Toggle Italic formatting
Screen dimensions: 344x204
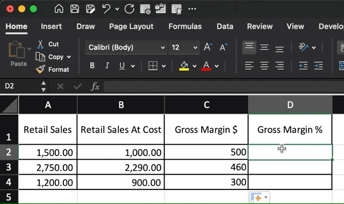click(x=107, y=66)
